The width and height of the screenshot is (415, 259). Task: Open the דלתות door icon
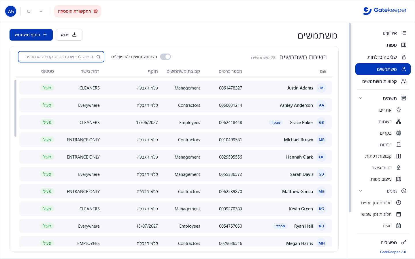point(399,144)
